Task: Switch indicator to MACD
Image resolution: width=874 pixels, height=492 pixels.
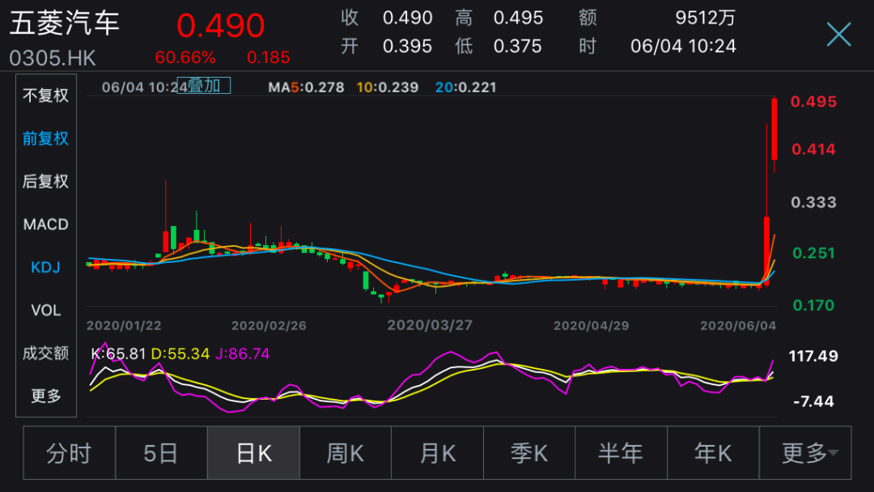Action: (x=46, y=224)
